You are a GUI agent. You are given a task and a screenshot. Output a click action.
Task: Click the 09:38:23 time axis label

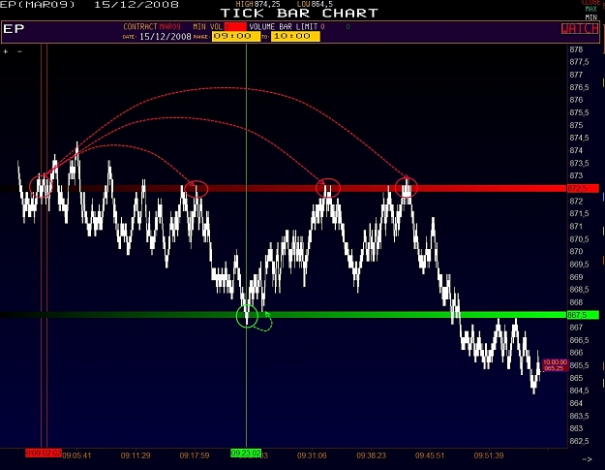coord(371,455)
